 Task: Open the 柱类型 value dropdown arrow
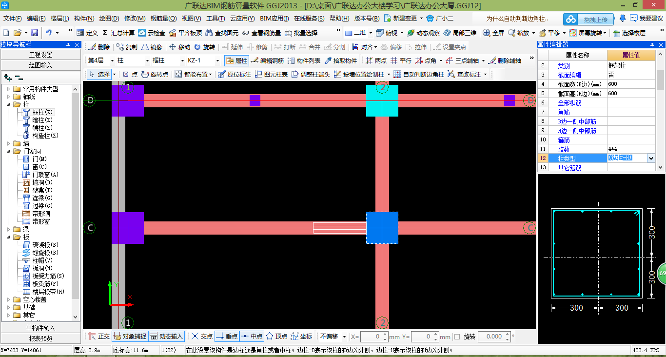pyautogui.click(x=650, y=159)
